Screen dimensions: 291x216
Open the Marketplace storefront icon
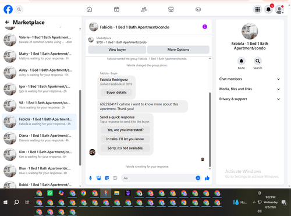tap(171, 9)
